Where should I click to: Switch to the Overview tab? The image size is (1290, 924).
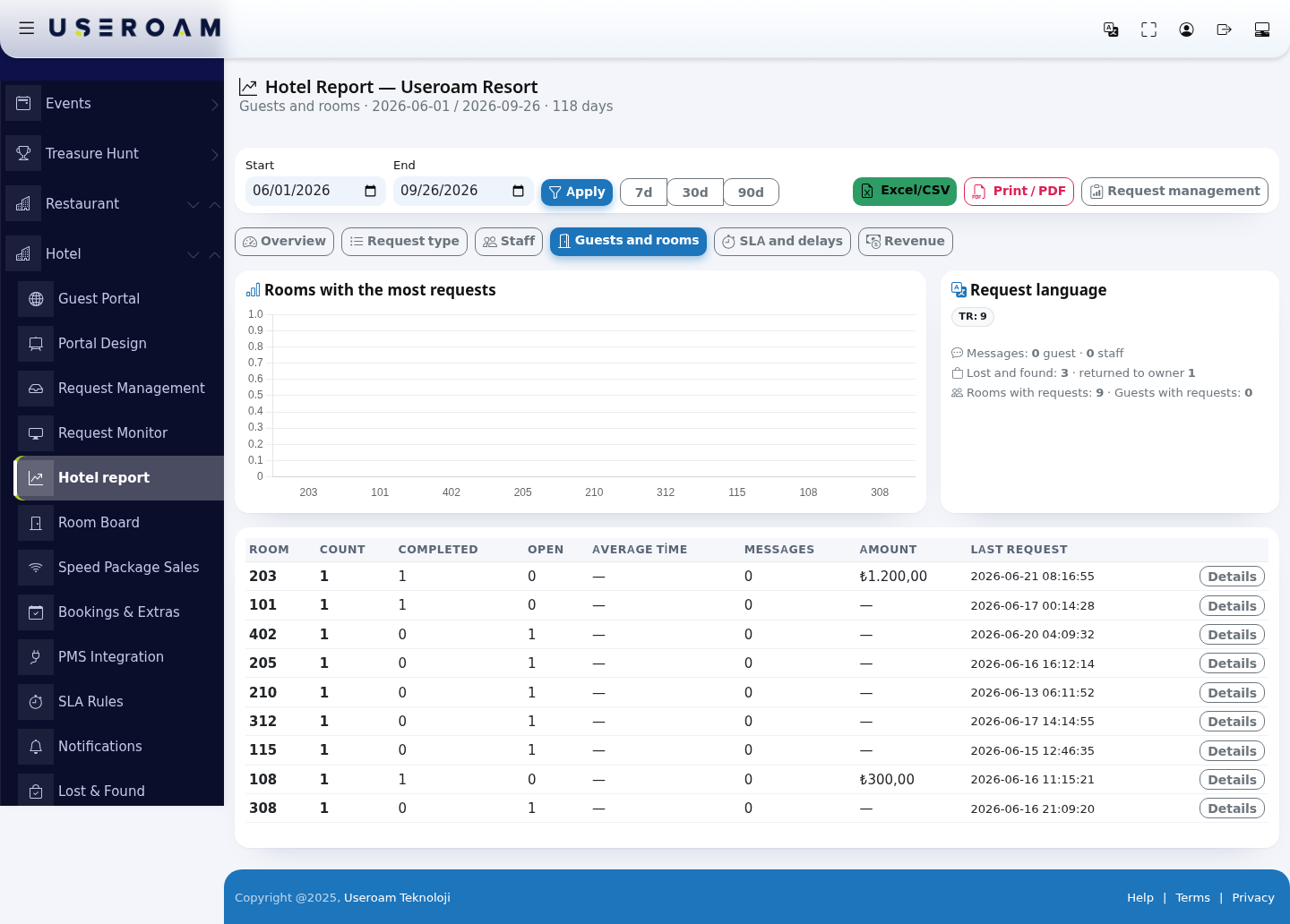click(284, 242)
